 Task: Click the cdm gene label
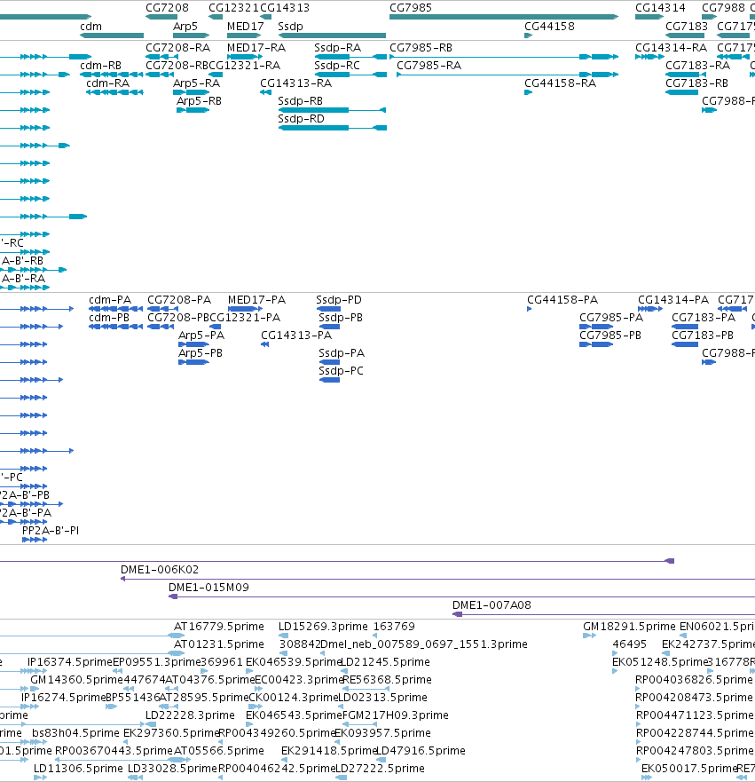pyautogui.click(x=90, y=27)
